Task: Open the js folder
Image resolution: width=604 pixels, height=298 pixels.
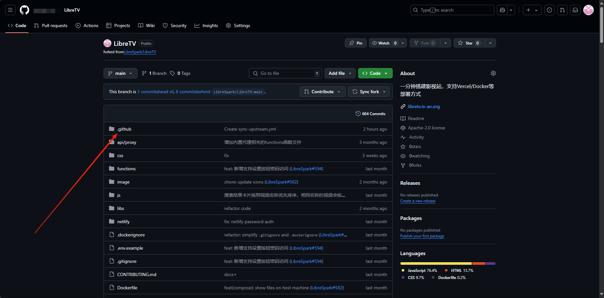Action: pyautogui.click(x=119, y=195)
